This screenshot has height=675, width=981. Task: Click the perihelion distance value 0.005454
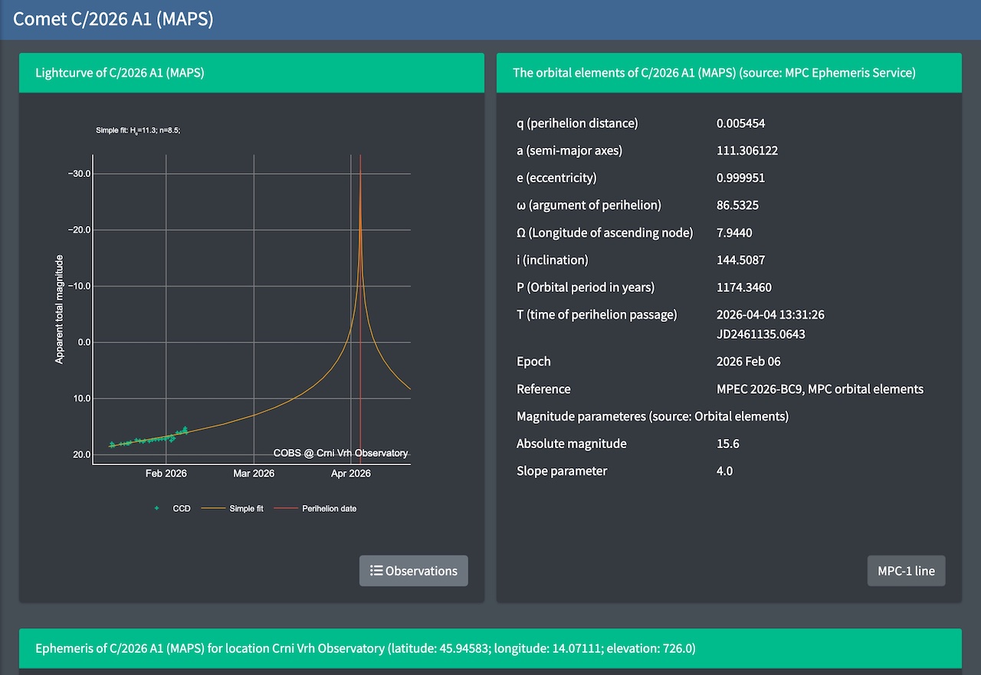[x=740, y=123]
